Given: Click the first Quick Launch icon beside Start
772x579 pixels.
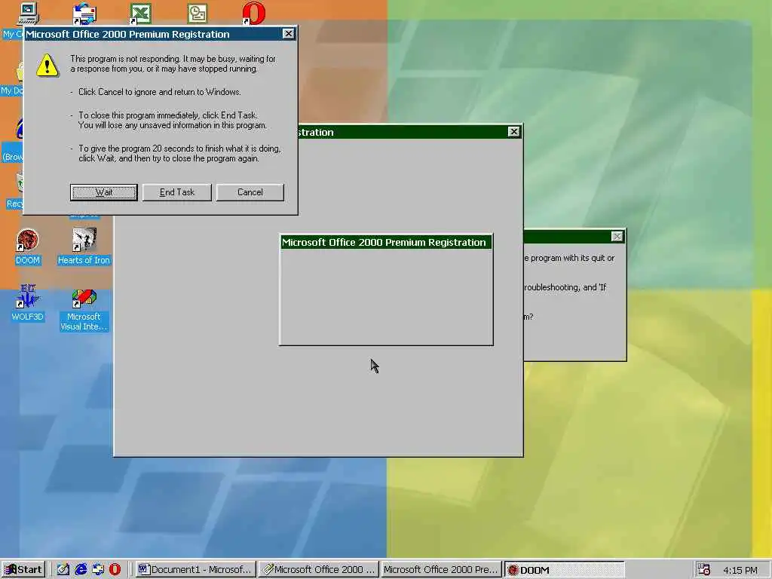Looking at the screenshot, I should point(63,570).
